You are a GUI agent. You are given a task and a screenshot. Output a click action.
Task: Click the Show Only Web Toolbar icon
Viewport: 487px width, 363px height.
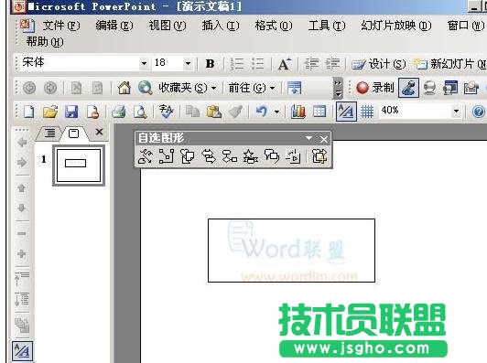click(x=294, y=88)
